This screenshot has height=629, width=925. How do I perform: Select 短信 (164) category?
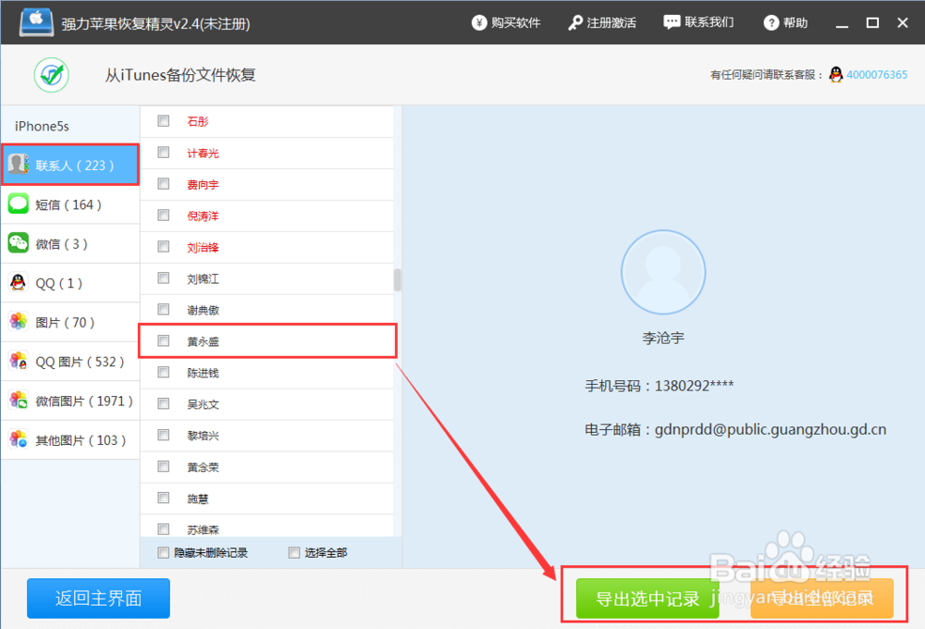coord(70,204)
